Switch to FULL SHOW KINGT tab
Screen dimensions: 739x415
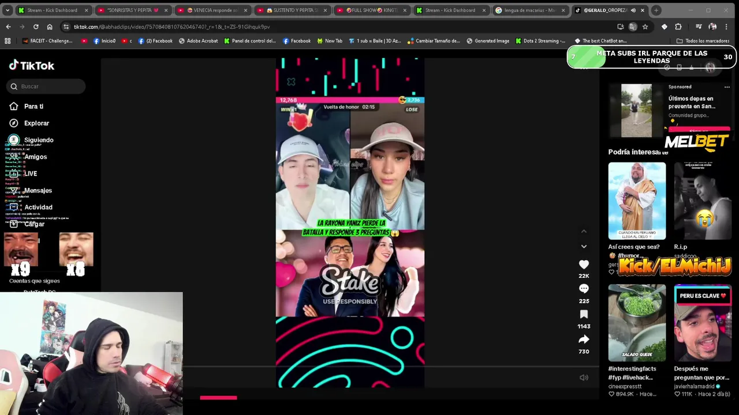point(371,10)
